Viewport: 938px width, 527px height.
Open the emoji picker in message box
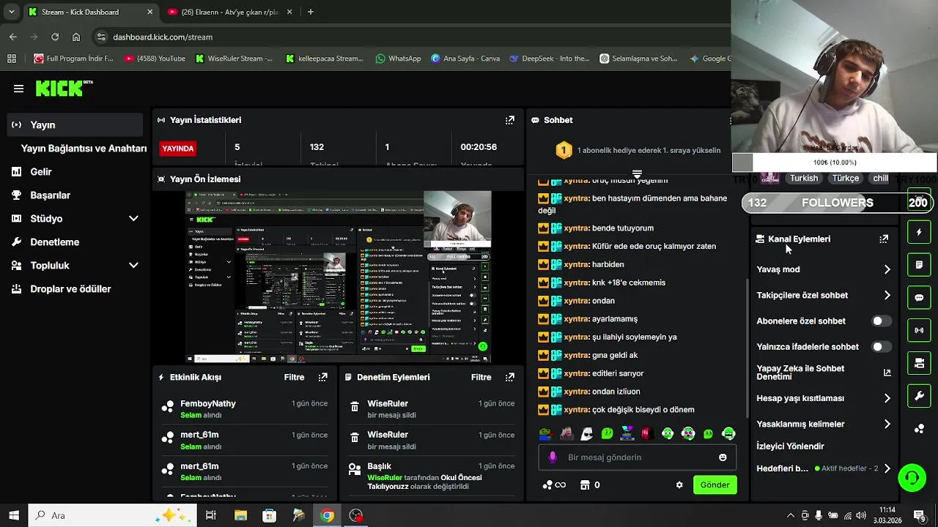723,457
